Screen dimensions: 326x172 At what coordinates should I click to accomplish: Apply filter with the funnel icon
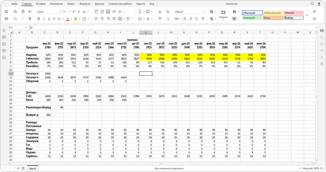(160, 19)
